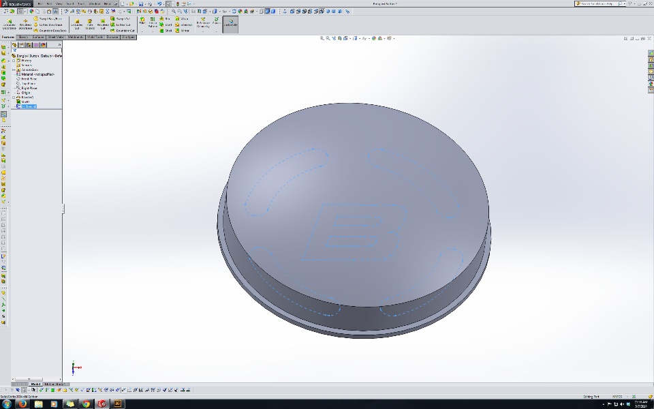Select Boundary Boss/Base
The height and width of the screenshot is (409, 654).
[50, 31]
